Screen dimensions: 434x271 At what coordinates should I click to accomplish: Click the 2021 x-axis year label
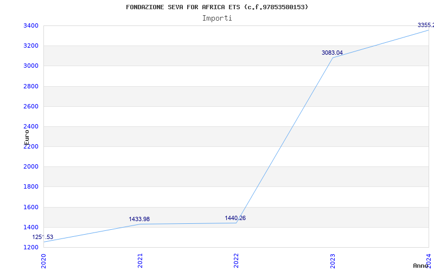(x=140, y=260)
